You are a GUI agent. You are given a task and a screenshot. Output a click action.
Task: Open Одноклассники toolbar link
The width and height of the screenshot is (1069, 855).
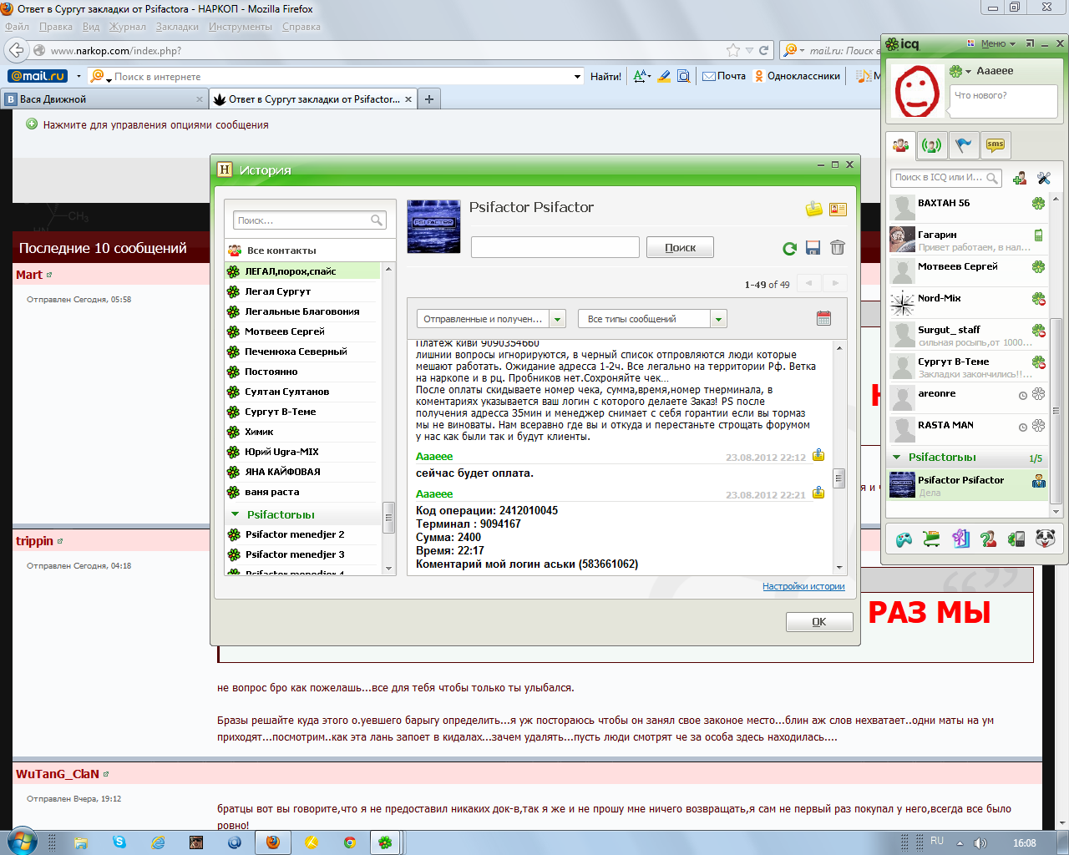(x=797, y=76)
